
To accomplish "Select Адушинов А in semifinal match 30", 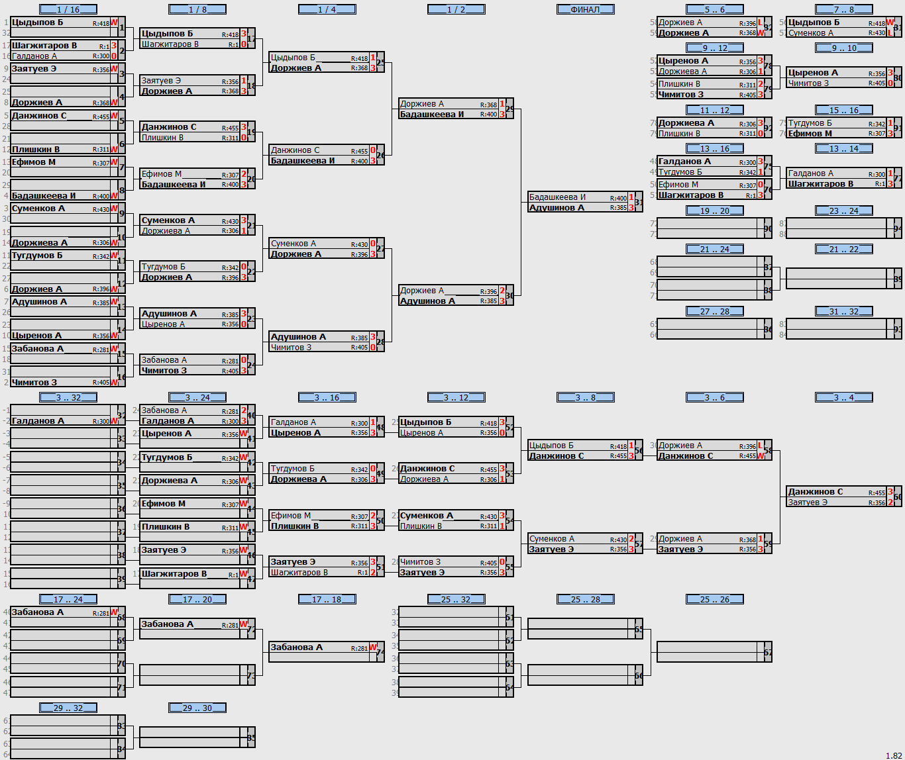I will 427,301.
